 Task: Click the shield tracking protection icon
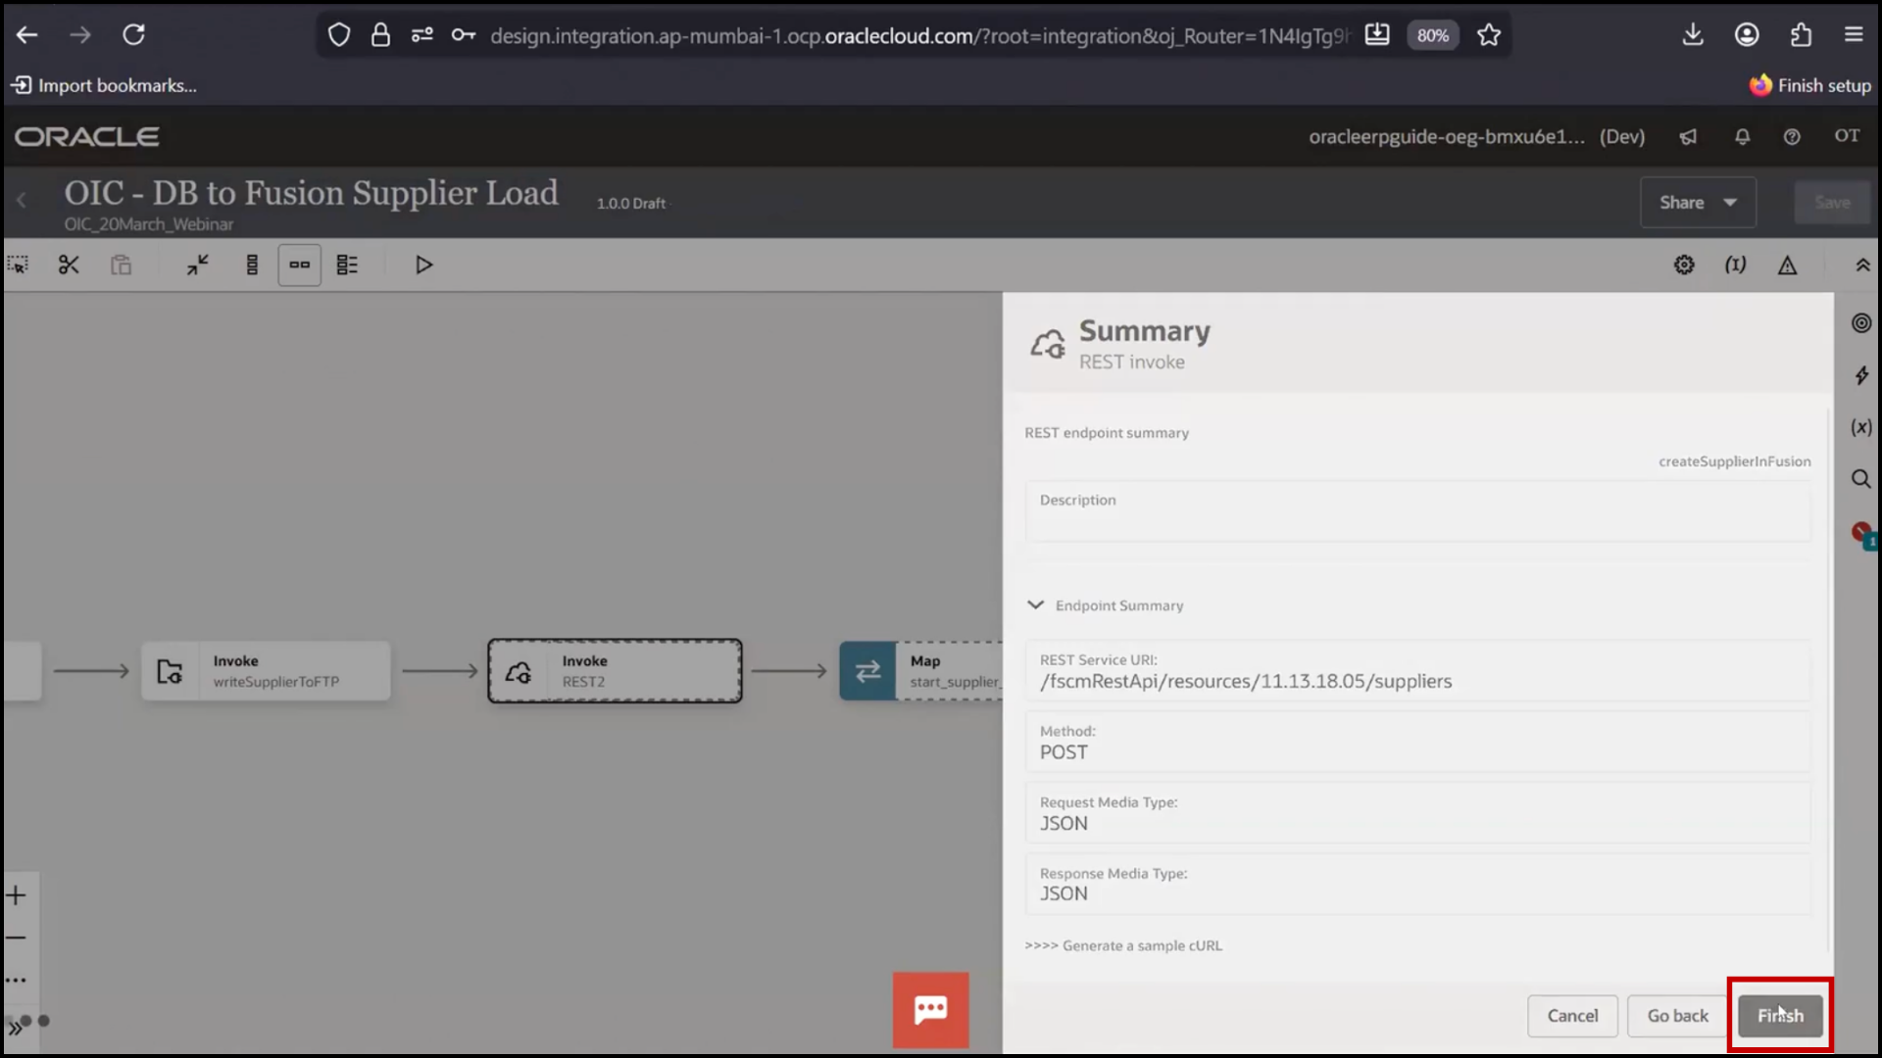pyautogui.click(x=339, y=35)
